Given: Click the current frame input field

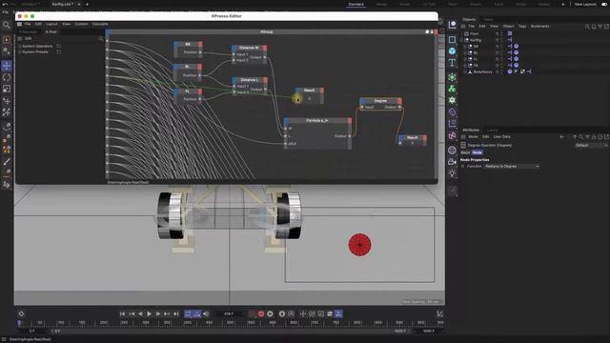Looking at the screenshot, I should click(229, 313).
